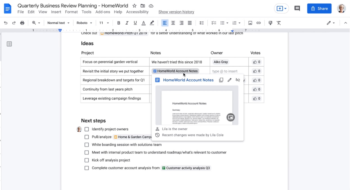Insert an image from toolbar

pyautogui.click(x=250, y=23)
